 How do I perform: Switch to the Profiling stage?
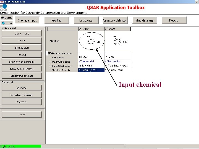coord(57,20)
